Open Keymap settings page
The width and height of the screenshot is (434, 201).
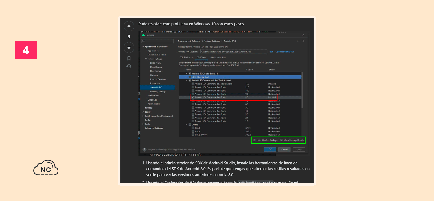point(149,108)
